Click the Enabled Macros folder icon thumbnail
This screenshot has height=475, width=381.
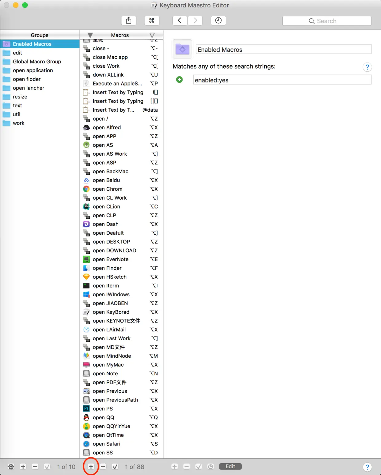[x=183, y=49]
